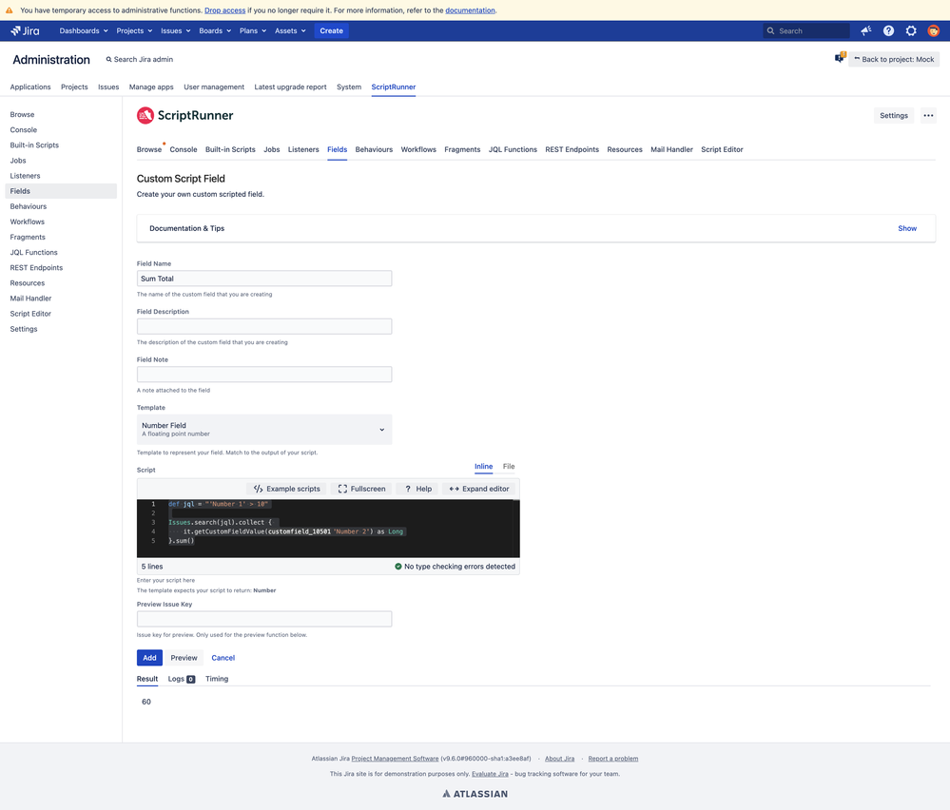Click the Drop access link
This screenshot has width=950, height=810.
click(x=224, y=10)
